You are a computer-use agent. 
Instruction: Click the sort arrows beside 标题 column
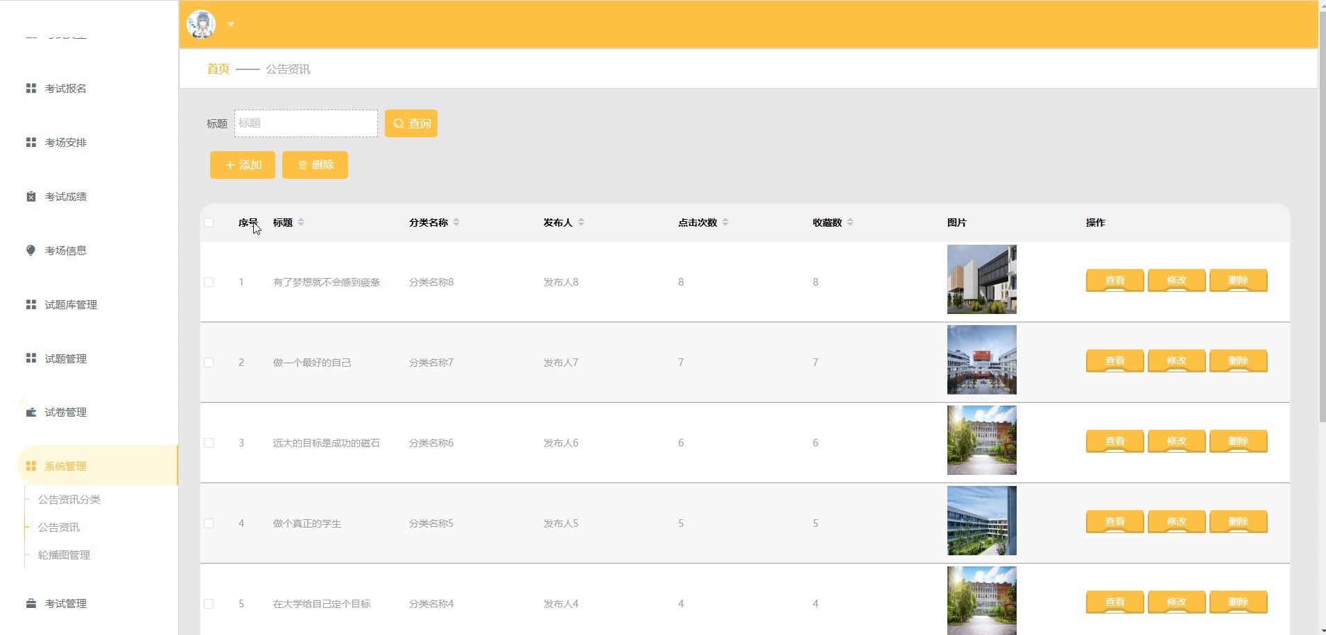point(301,223)
